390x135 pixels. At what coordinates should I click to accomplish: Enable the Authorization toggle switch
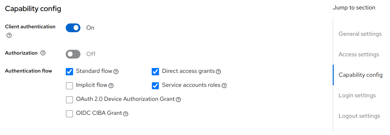[x=73, y=54]
